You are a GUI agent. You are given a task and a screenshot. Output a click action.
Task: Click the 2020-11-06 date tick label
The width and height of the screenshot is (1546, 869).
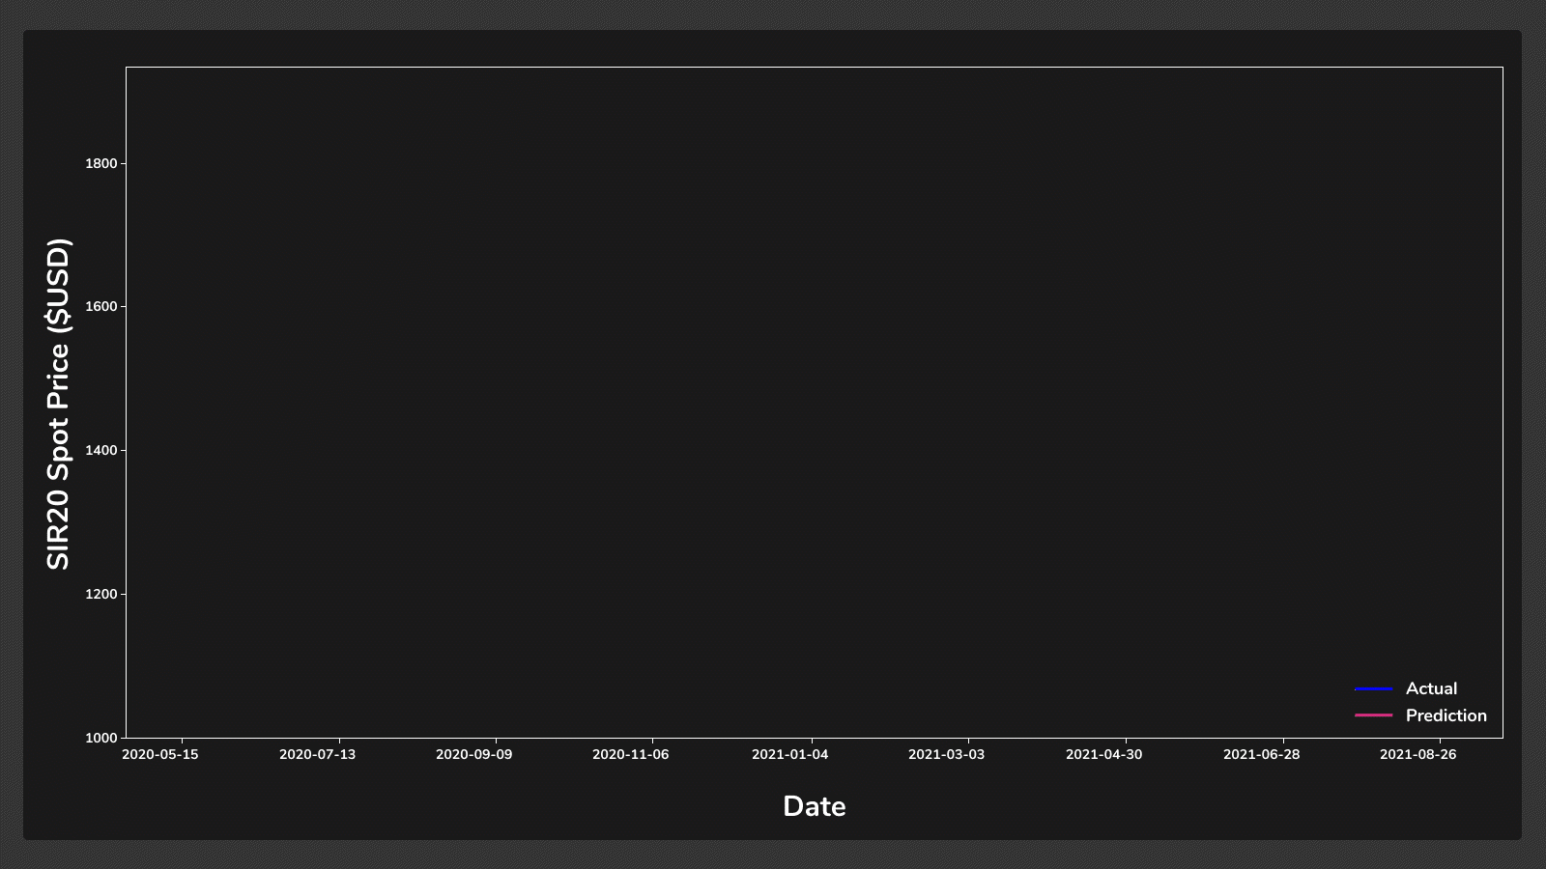pyautogui.click(x=630, y=754)
